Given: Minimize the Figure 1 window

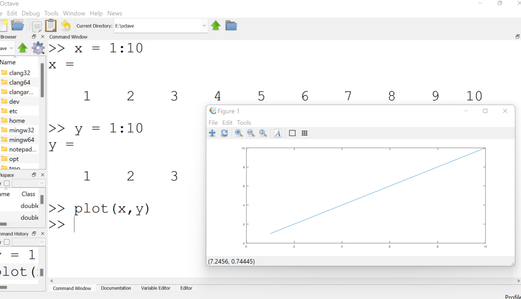Looking at the screenshot, I should (x=466, y=111).
